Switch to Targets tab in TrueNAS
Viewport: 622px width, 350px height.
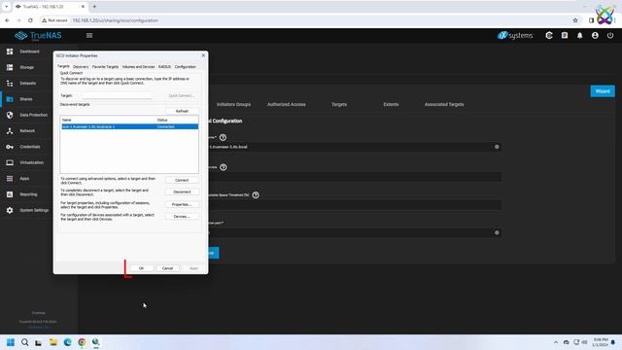[339, 104]
